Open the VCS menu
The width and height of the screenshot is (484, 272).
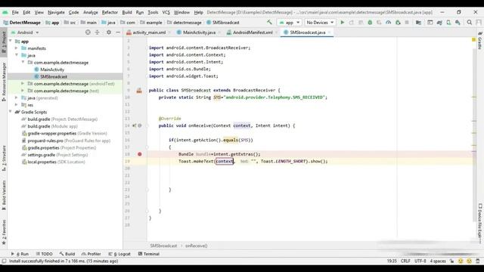pos(166,12)
